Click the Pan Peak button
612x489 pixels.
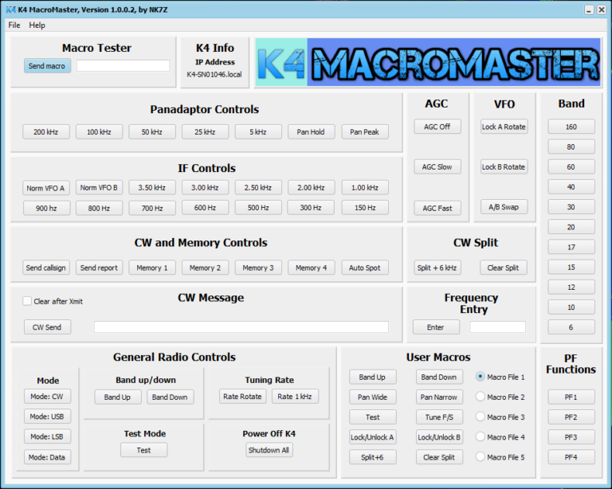coord(364,131)
